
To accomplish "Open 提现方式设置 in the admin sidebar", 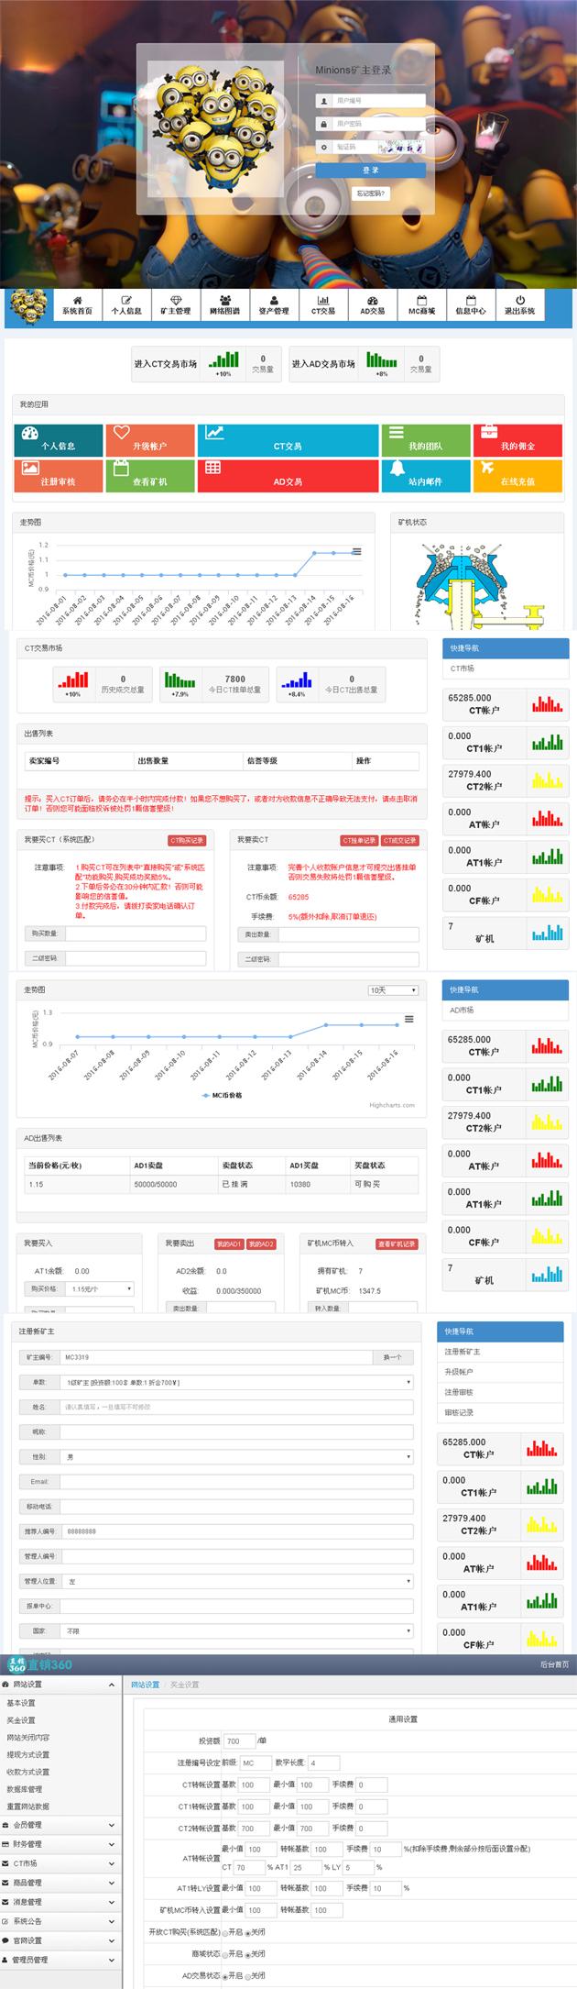I will (28, 1754).
